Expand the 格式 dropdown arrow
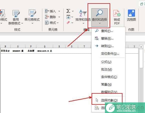 point(58,23)
